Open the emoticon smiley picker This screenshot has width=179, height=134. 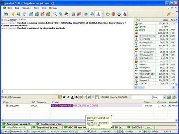point(60,97)
